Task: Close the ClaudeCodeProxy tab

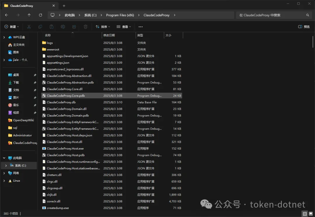Action: click(54, 6)
